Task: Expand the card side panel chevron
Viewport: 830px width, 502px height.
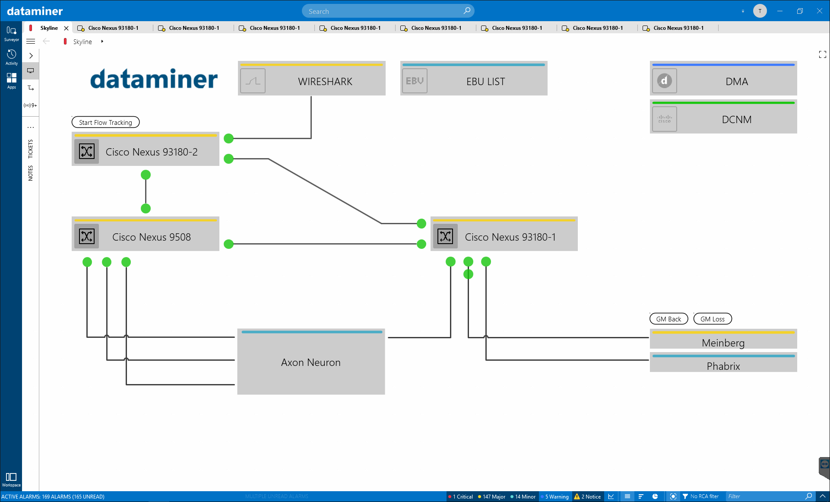Action: 31,55
